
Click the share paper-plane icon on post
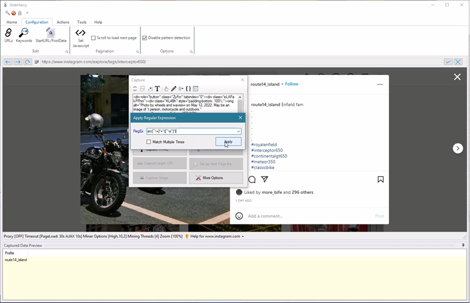(265, 179)
